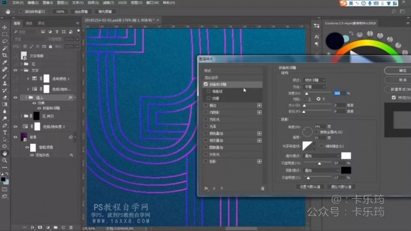Image resolution: width=411 pixels, height=231 pixels.
Task: Enable the Texture sub-option checkbox
Action: point(209,98)
